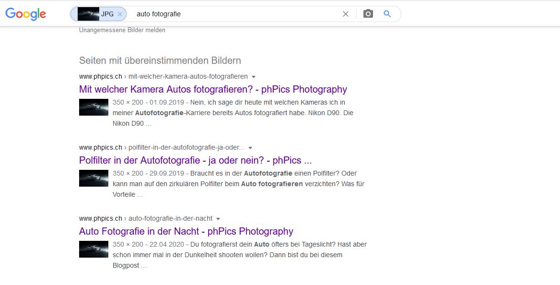Click the 'polfilter-in-der-autofotografie-ja-oder...' URL breadcrumb

click(x=187, y=148)
